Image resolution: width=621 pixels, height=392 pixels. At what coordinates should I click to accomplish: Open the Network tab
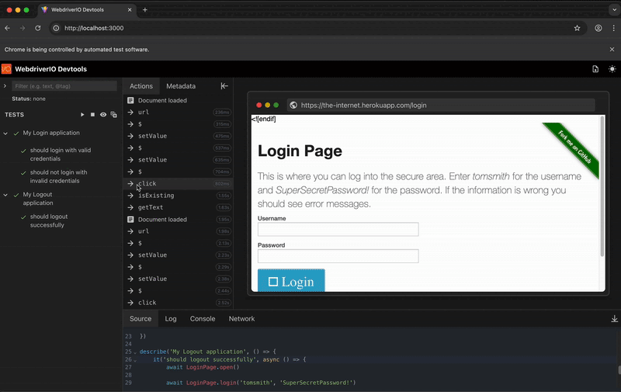point(241,319)
